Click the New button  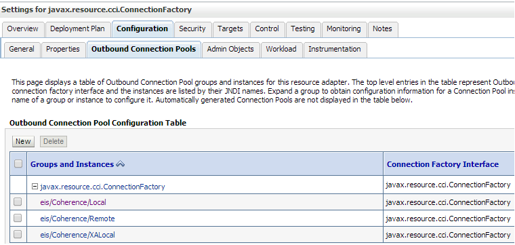tap(23, 141)
